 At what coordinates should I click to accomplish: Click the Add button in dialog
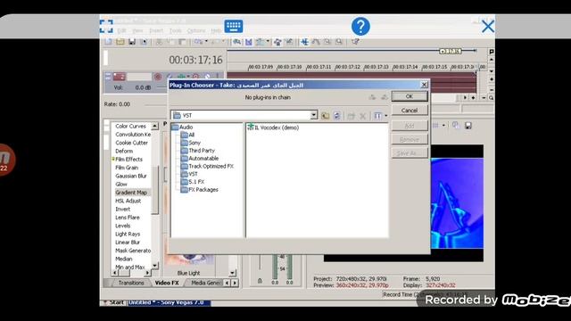(410, 126)
